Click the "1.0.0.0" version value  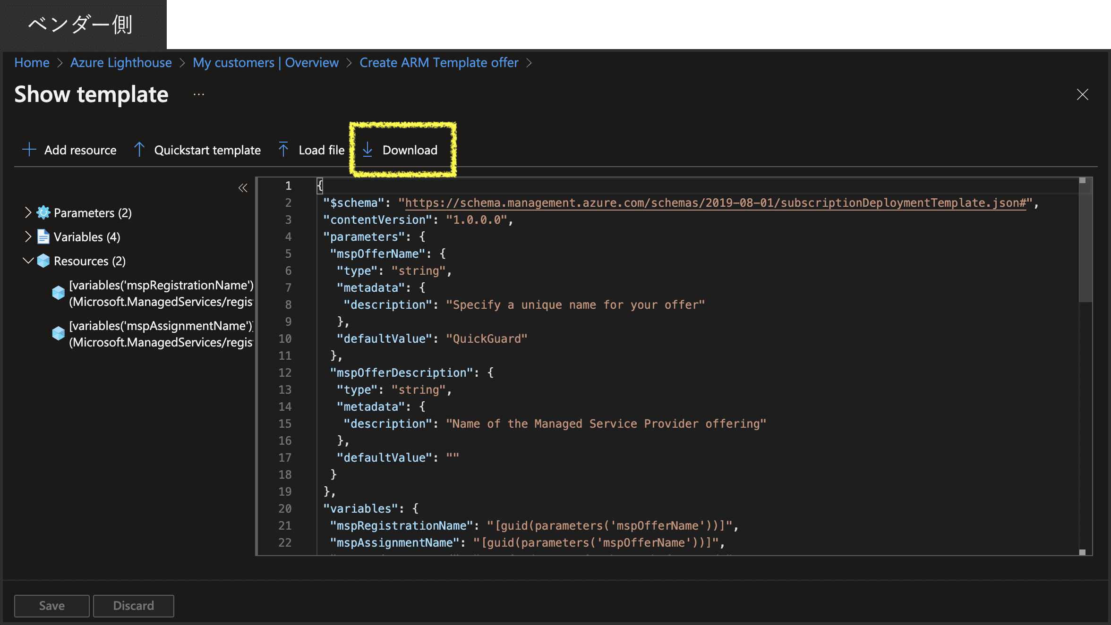(x=476, y=220)
